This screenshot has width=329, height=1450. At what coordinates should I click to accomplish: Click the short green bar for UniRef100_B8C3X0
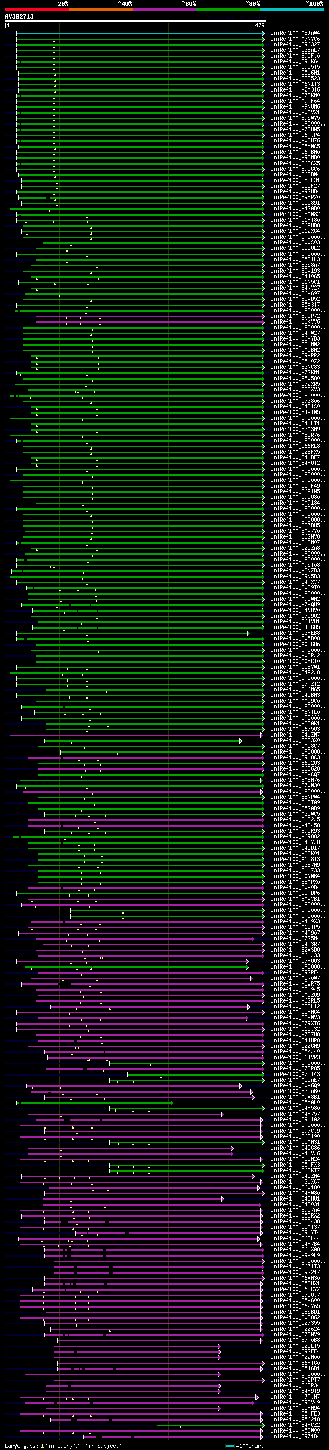[143, 741]
